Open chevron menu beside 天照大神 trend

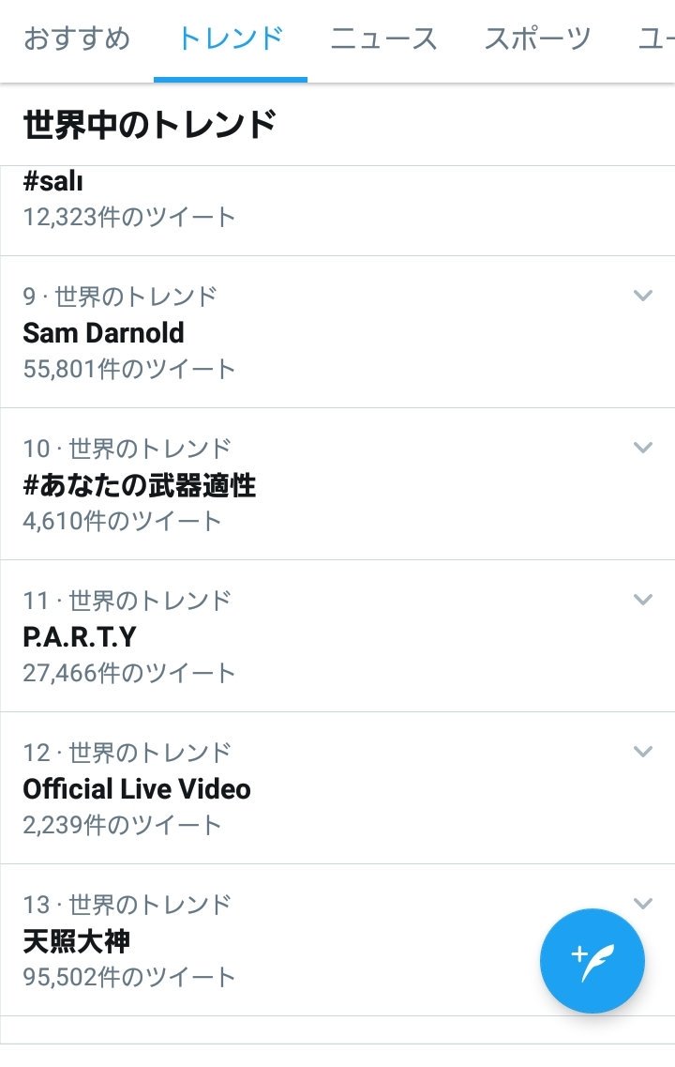pyautogui.click(x=642, y=904)
